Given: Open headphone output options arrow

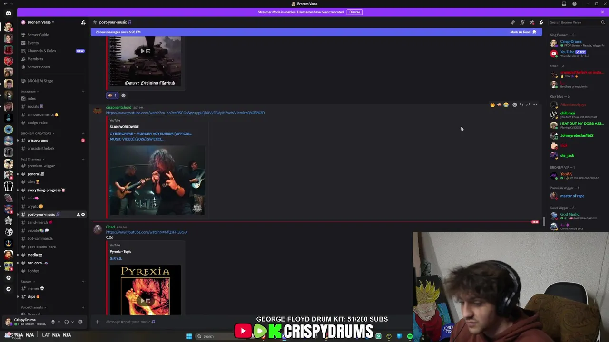Looking at the screenshot, I should coord(72,322).
